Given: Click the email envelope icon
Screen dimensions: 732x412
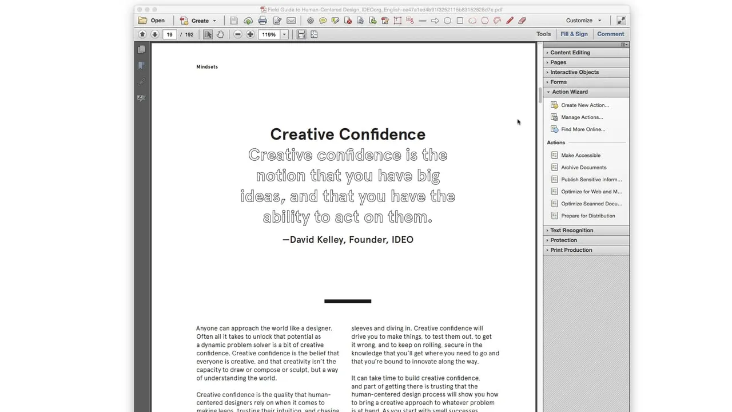Looking at the screenshot, I should (291, 21).
